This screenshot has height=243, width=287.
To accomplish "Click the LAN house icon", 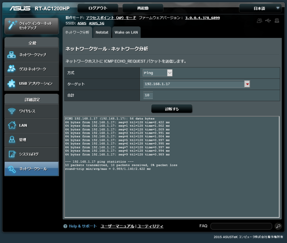I will (x=12, y=125).
